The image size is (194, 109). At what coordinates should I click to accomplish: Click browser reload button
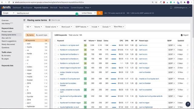click(9, 2)
